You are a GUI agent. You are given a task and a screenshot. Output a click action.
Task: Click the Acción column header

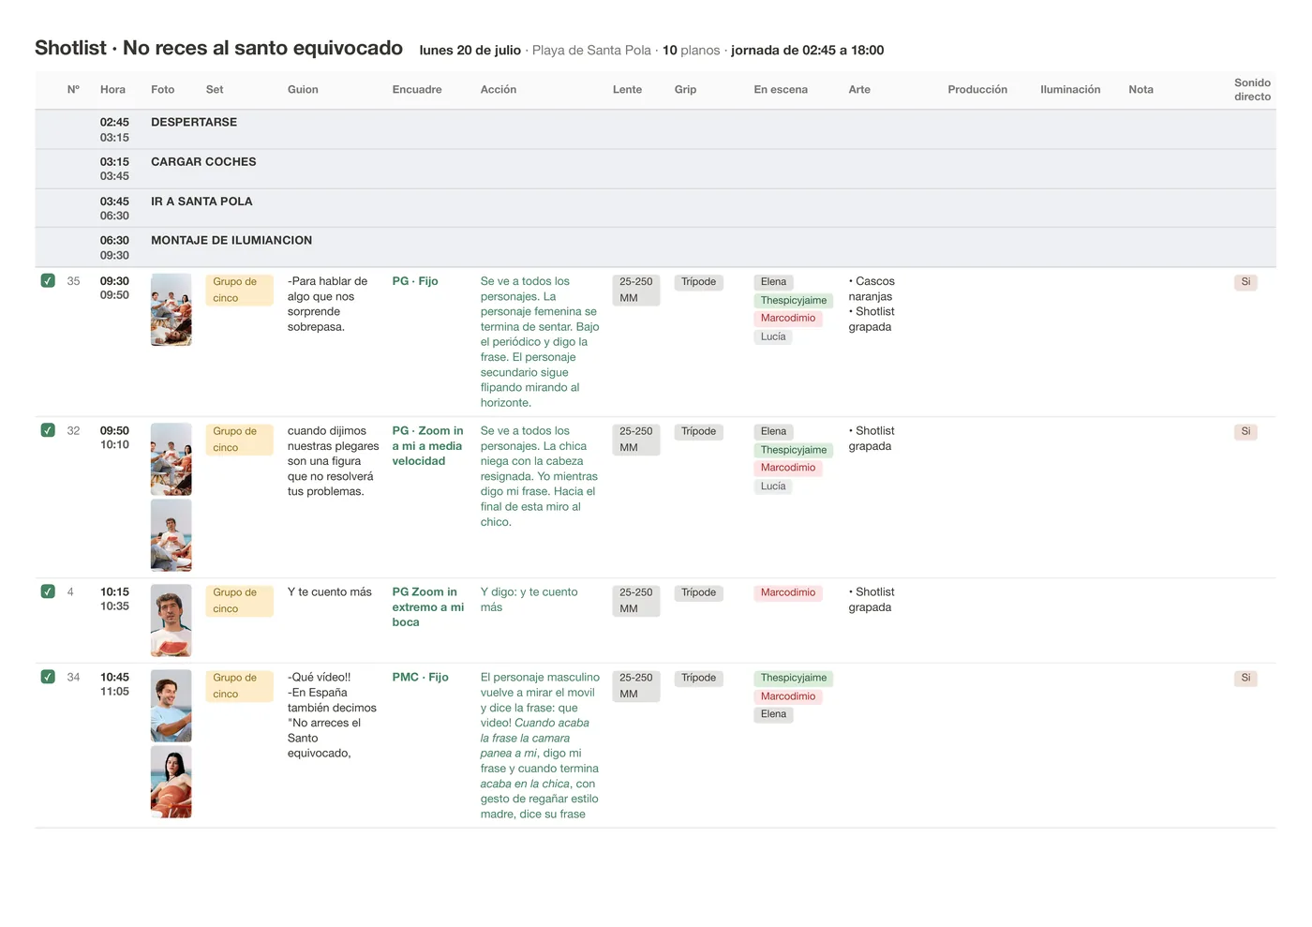point(499,90)
